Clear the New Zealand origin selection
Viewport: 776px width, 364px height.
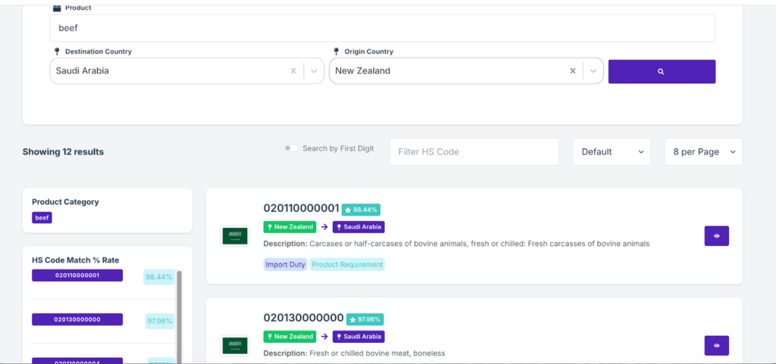click(x=573, y=71)
